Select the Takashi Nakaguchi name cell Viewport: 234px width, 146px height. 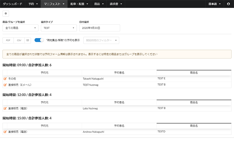coord(119,79)
